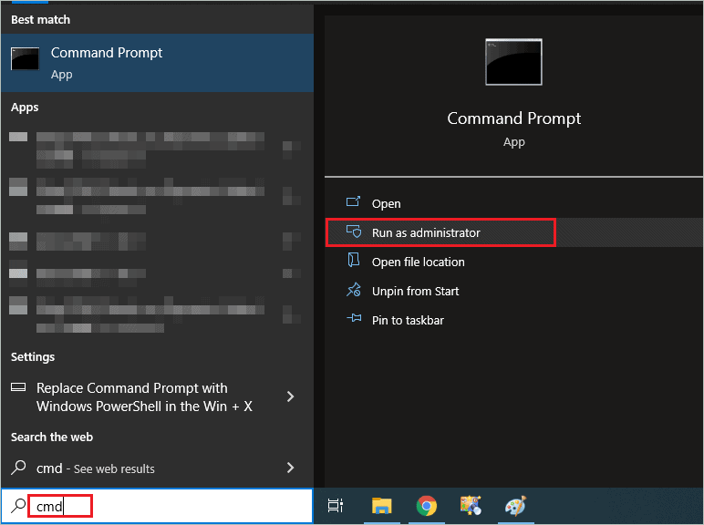The width and height of the screenshot is (704, 525).
Task: Click the Command Prompt title in the details pane
Action: (513, 118)
